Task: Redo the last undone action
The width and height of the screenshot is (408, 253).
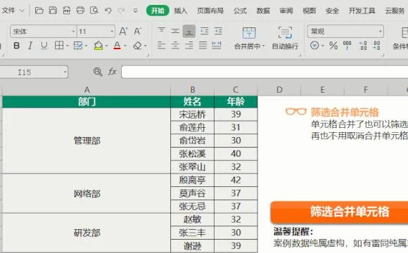Action: 121,11
